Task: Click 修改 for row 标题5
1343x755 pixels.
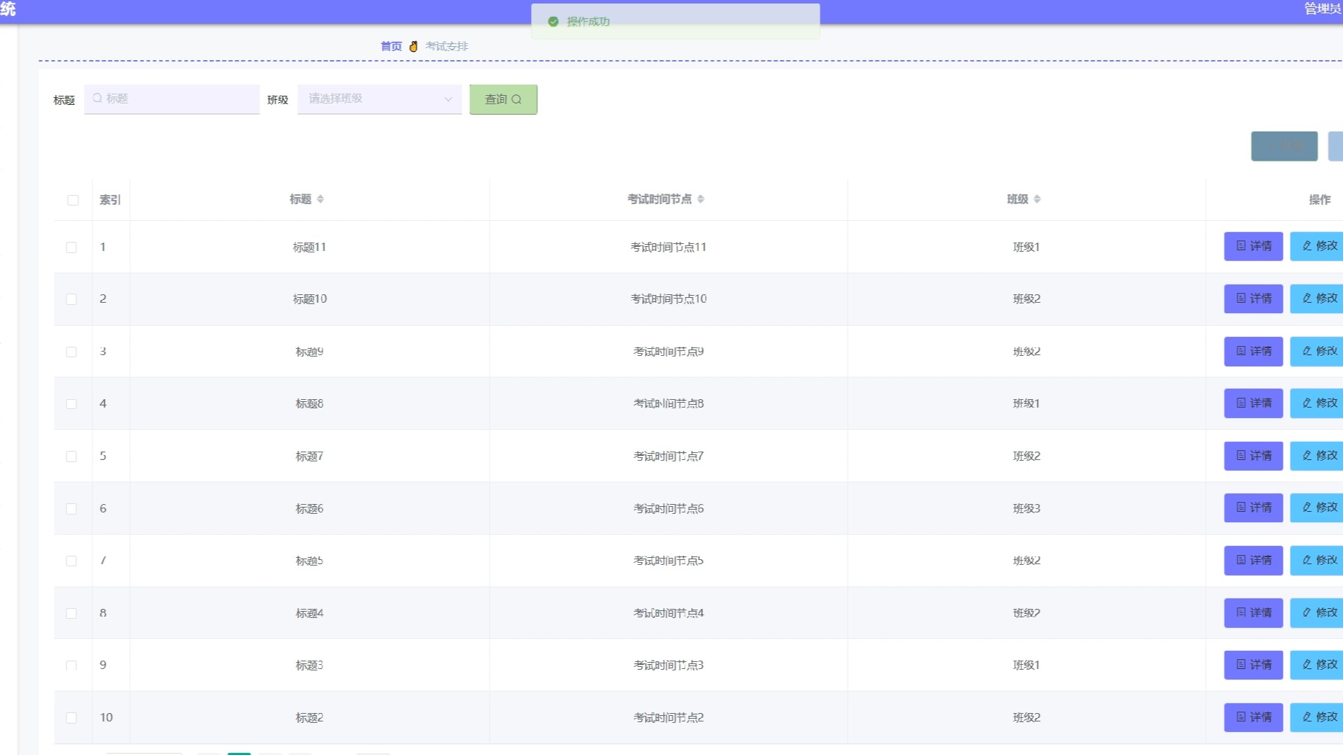Action: (x=1317, y=561)
